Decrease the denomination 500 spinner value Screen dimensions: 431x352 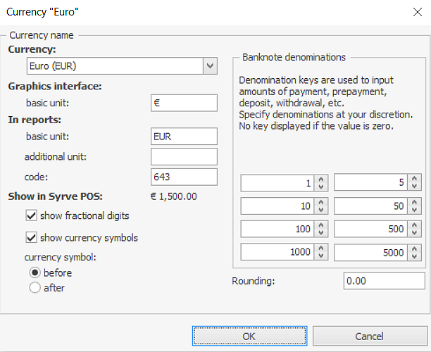click(x=415, y=234)
